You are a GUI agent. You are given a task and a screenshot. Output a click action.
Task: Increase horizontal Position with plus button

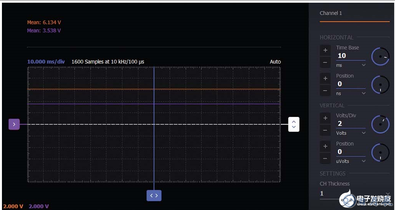325,78
